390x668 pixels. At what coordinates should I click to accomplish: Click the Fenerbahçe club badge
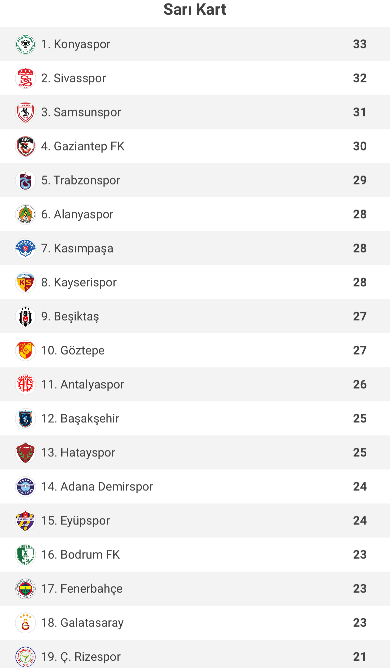click(25, 589)
